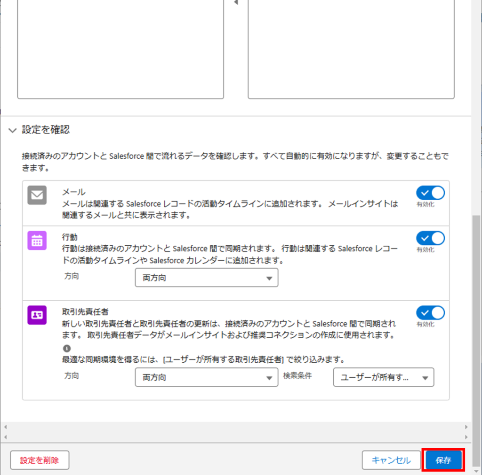
Task: Switch off the 取引先責任者 toggle
Action: point(430,313)
